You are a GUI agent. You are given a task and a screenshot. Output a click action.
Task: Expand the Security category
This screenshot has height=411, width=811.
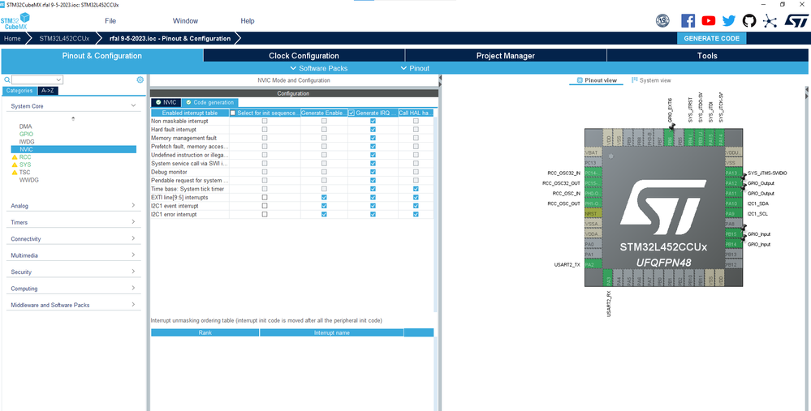133,272
